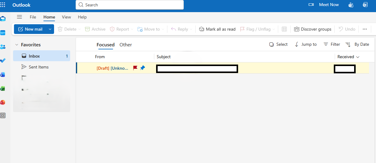Click the Report toolbar button

(x=119, y=29)
